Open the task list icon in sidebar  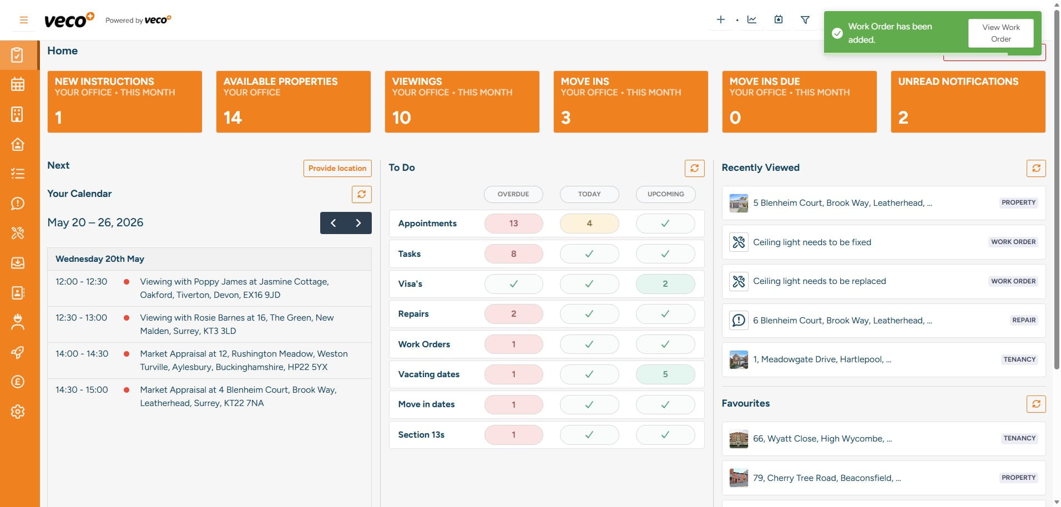click(x=18, y=174)
